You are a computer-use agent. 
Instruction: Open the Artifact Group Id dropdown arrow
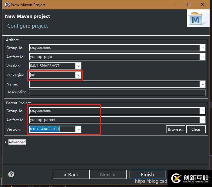pos(203,48)
